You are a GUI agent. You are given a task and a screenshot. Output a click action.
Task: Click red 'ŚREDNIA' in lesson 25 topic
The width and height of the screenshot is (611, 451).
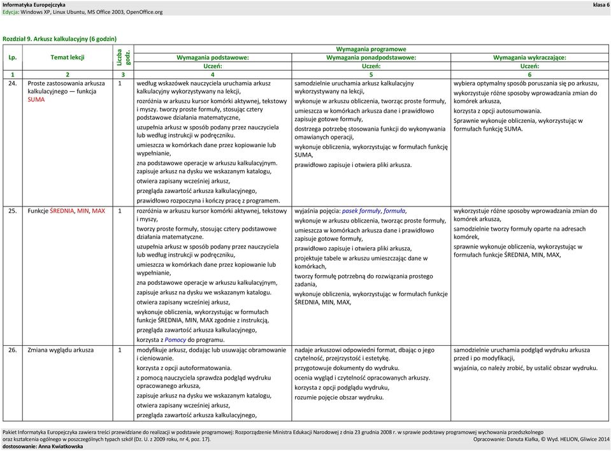pyautogui.click(x=62, y=211)
